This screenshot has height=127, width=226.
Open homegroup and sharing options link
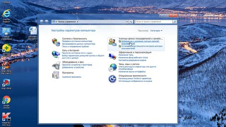coord(83,57)
